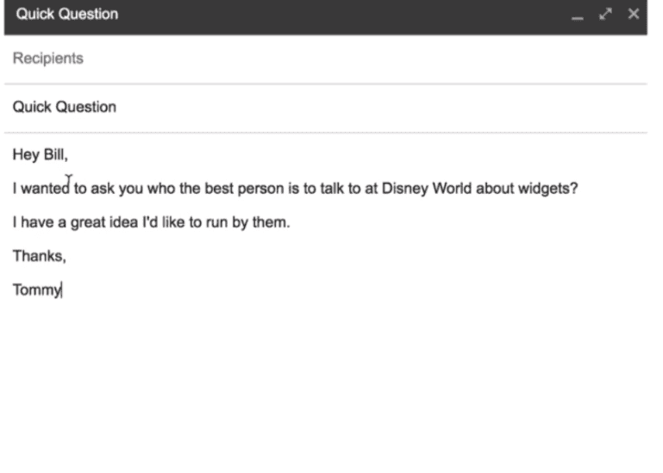
Task: Place cursor in "I have a great idea" line
Action: click(x=152, y=222)
